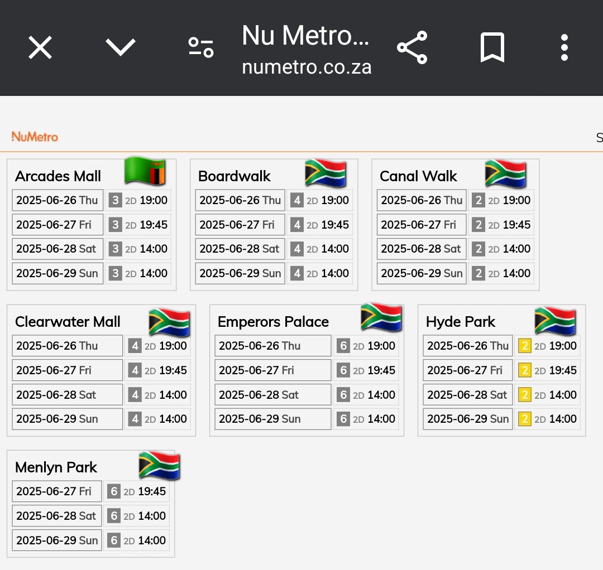Screen dimensions: 603x570
Task: Tap the share icon in top bar
Action: (412, 47)
